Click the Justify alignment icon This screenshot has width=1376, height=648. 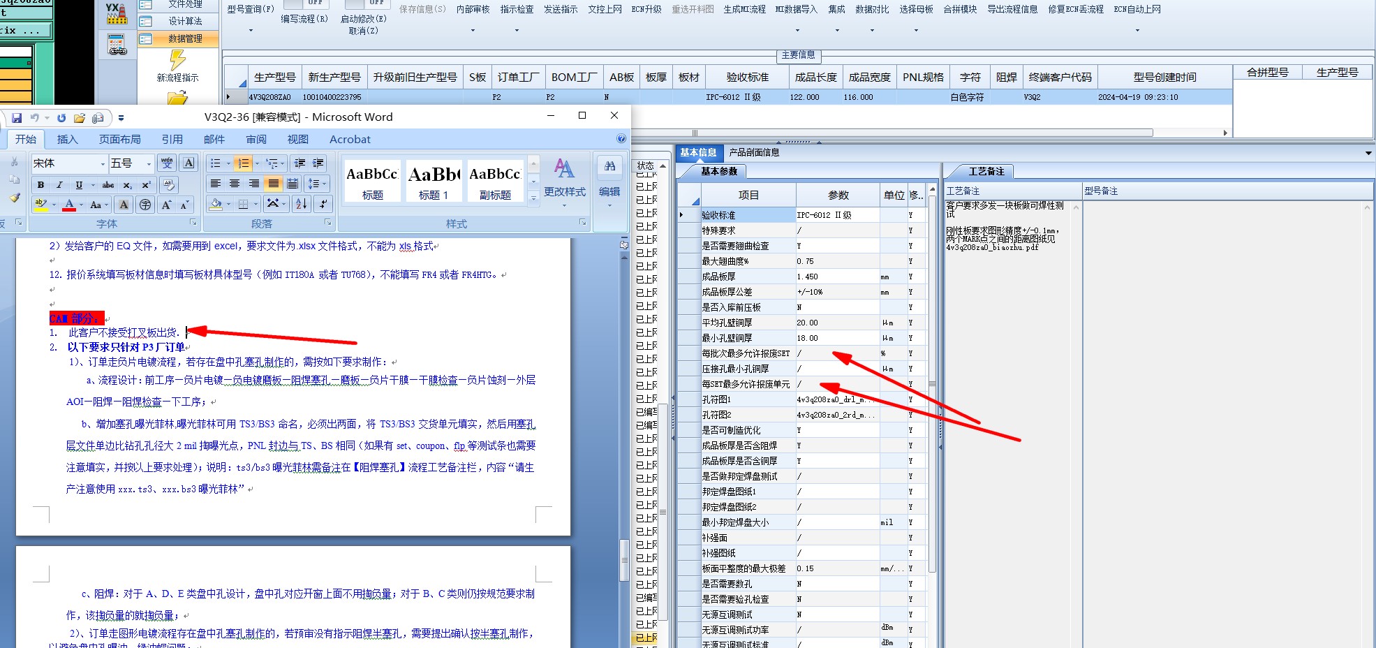(x=273, y=184)
